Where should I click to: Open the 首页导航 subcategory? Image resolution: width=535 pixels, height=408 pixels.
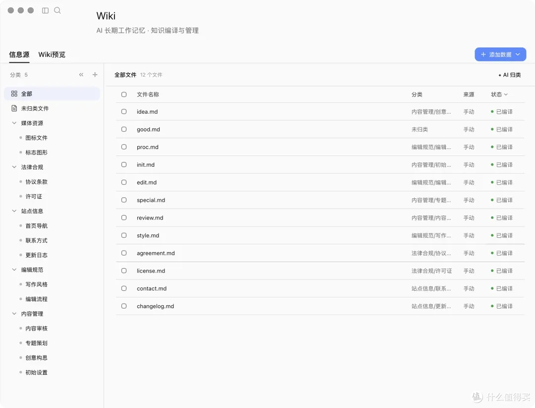tap(37, 226)
